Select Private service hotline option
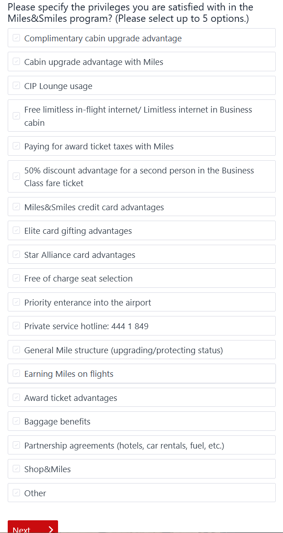The width and height of the screenshot is (283, 533). pos(17,326)
